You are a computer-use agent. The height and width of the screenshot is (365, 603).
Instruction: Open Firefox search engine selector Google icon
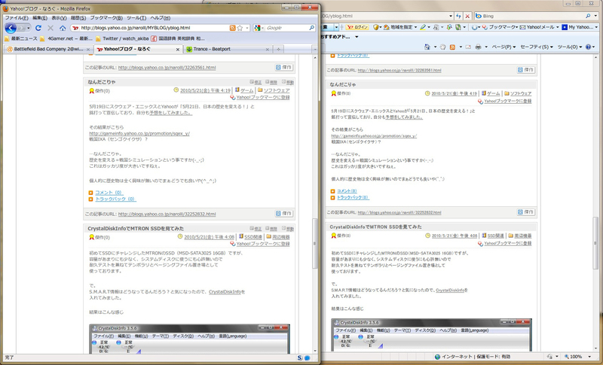click(257, 28)
